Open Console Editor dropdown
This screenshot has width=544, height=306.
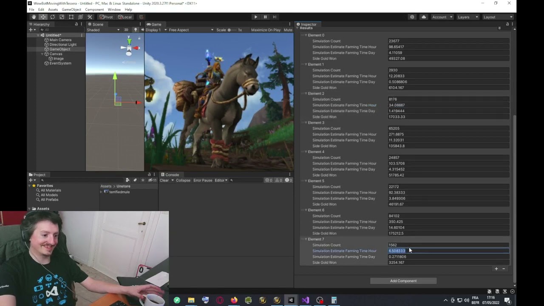click(221, 180)
